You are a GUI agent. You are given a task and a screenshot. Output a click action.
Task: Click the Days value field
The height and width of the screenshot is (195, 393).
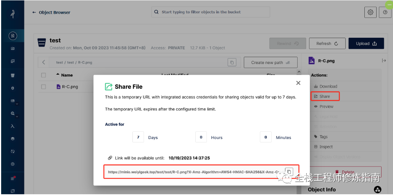138,137
